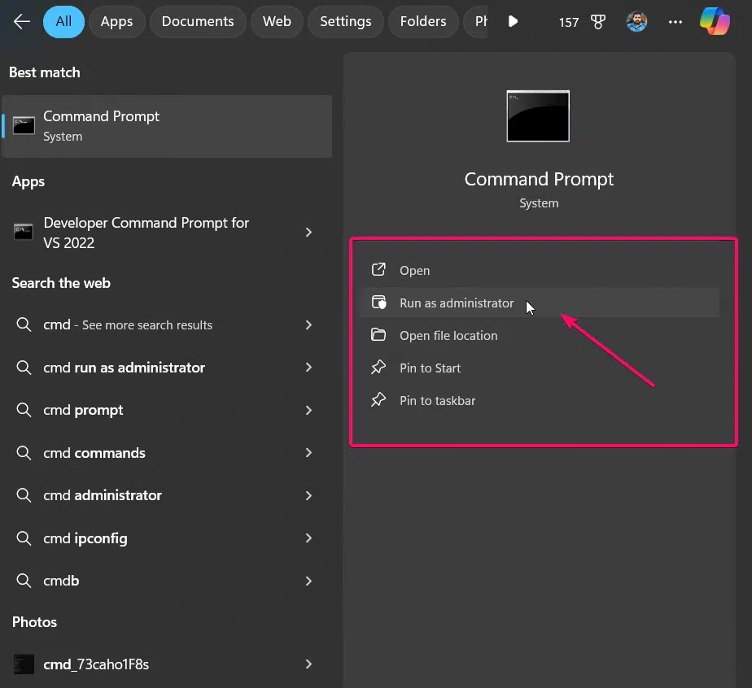Switch to the Web filter tab

(277, 22)
